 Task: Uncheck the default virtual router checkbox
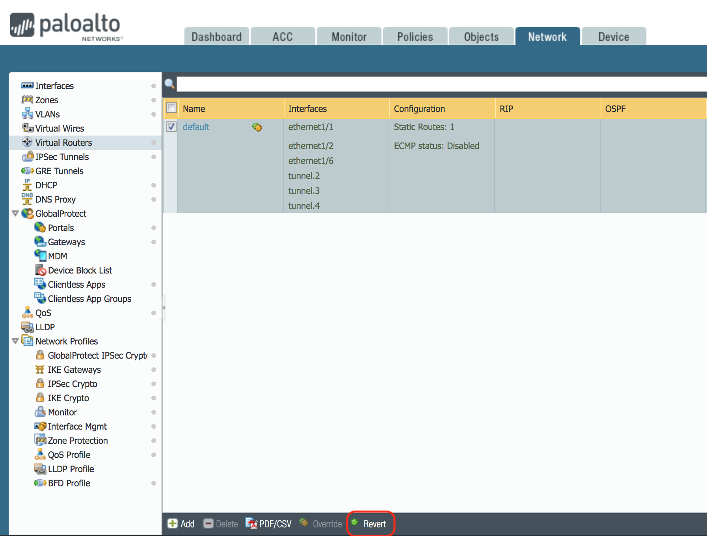[171, 127]
